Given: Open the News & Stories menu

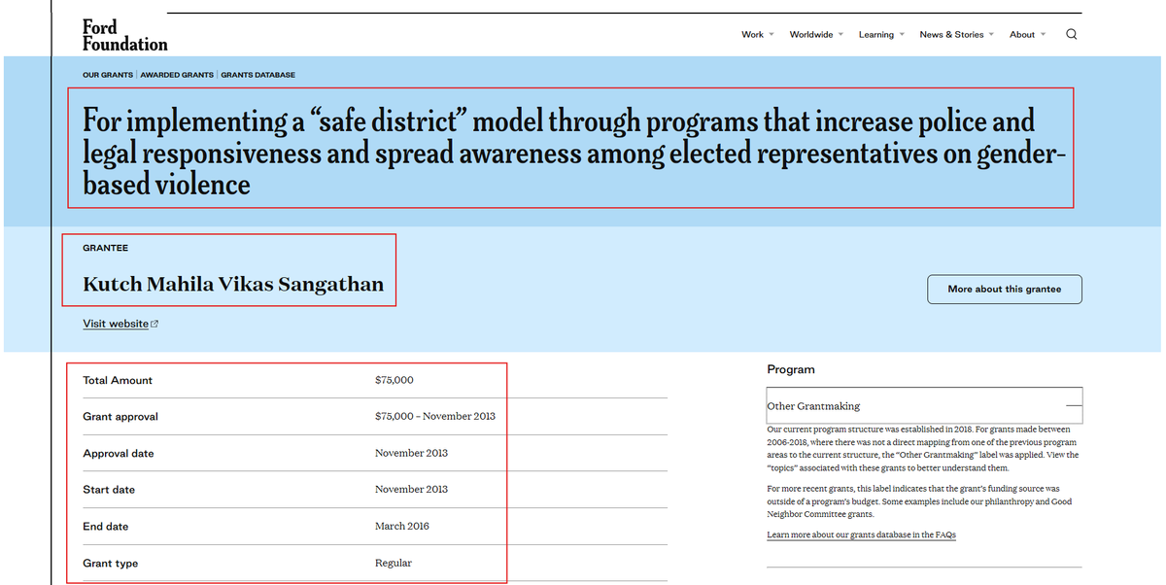Looking at the screenshot, I should coord(951,34).
